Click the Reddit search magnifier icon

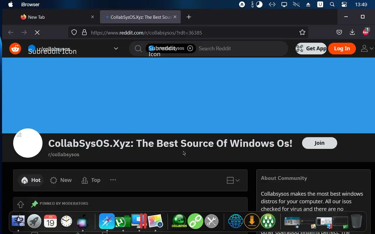tap(138, 49)
